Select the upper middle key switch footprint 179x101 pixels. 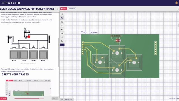[x=117, y=53]
